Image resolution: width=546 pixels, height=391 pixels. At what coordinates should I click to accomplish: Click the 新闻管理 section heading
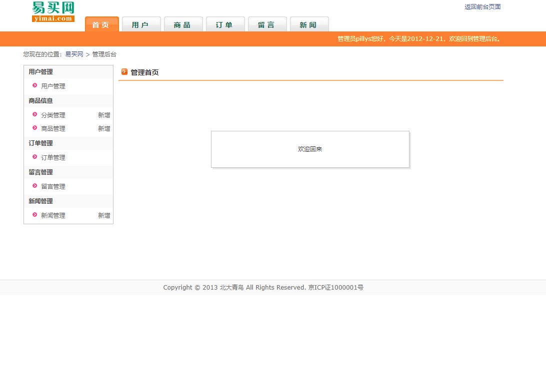[x=40, y=201]
